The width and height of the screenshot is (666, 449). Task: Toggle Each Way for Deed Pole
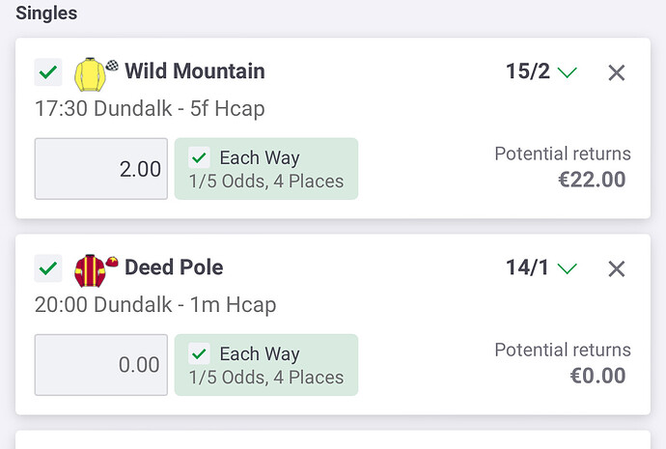click(200, 353)
